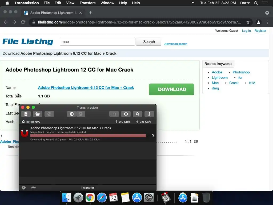Open Transmission action gear menu
This screenshot has width=273, height=205.
[24, 188]
